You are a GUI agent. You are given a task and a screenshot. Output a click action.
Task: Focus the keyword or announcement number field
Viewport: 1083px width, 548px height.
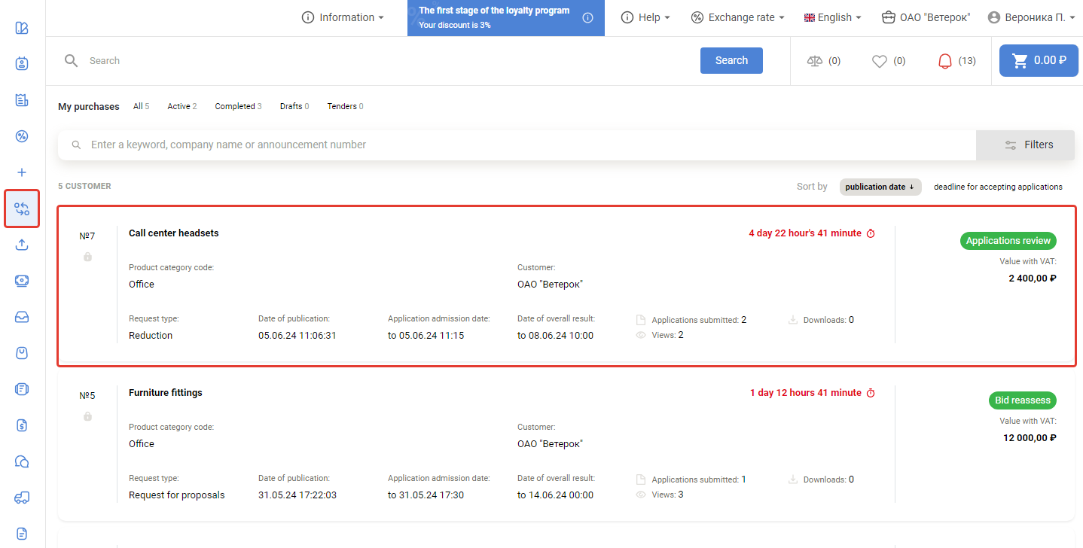(x=517, y=145)
